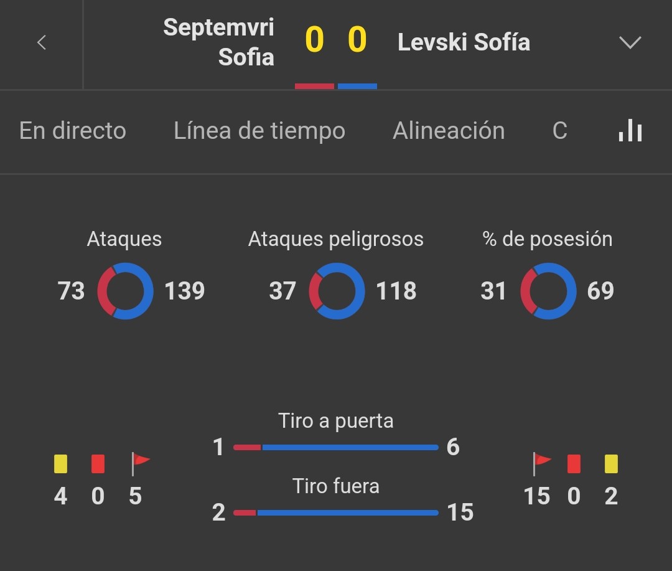Open Línea de tiempo tab
The width and height of the screenshot is (672, 571).
[259, 131]
